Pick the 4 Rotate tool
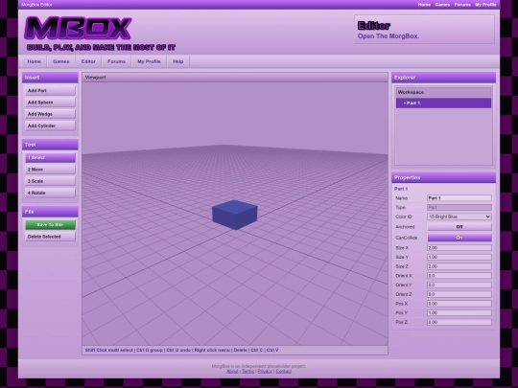The height and width of the screenshot is (388, 518). click(50, 193)
